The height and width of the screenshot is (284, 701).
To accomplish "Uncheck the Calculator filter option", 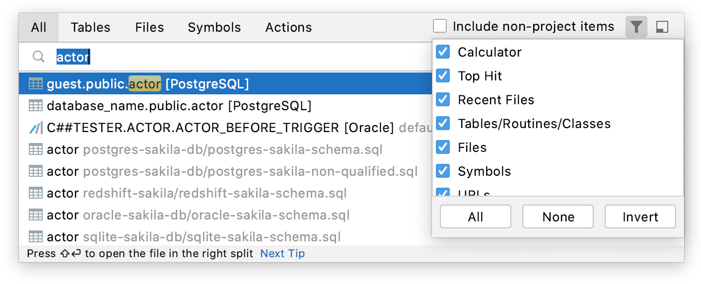I will coord(442,52).
